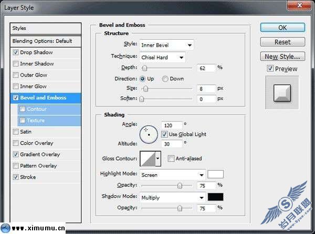The width and height of the screenshot is (315, 234).
Task: Open the Highlight Mode dropdown showing Screen
Action: pyautogui.click(x=173, y=175)
